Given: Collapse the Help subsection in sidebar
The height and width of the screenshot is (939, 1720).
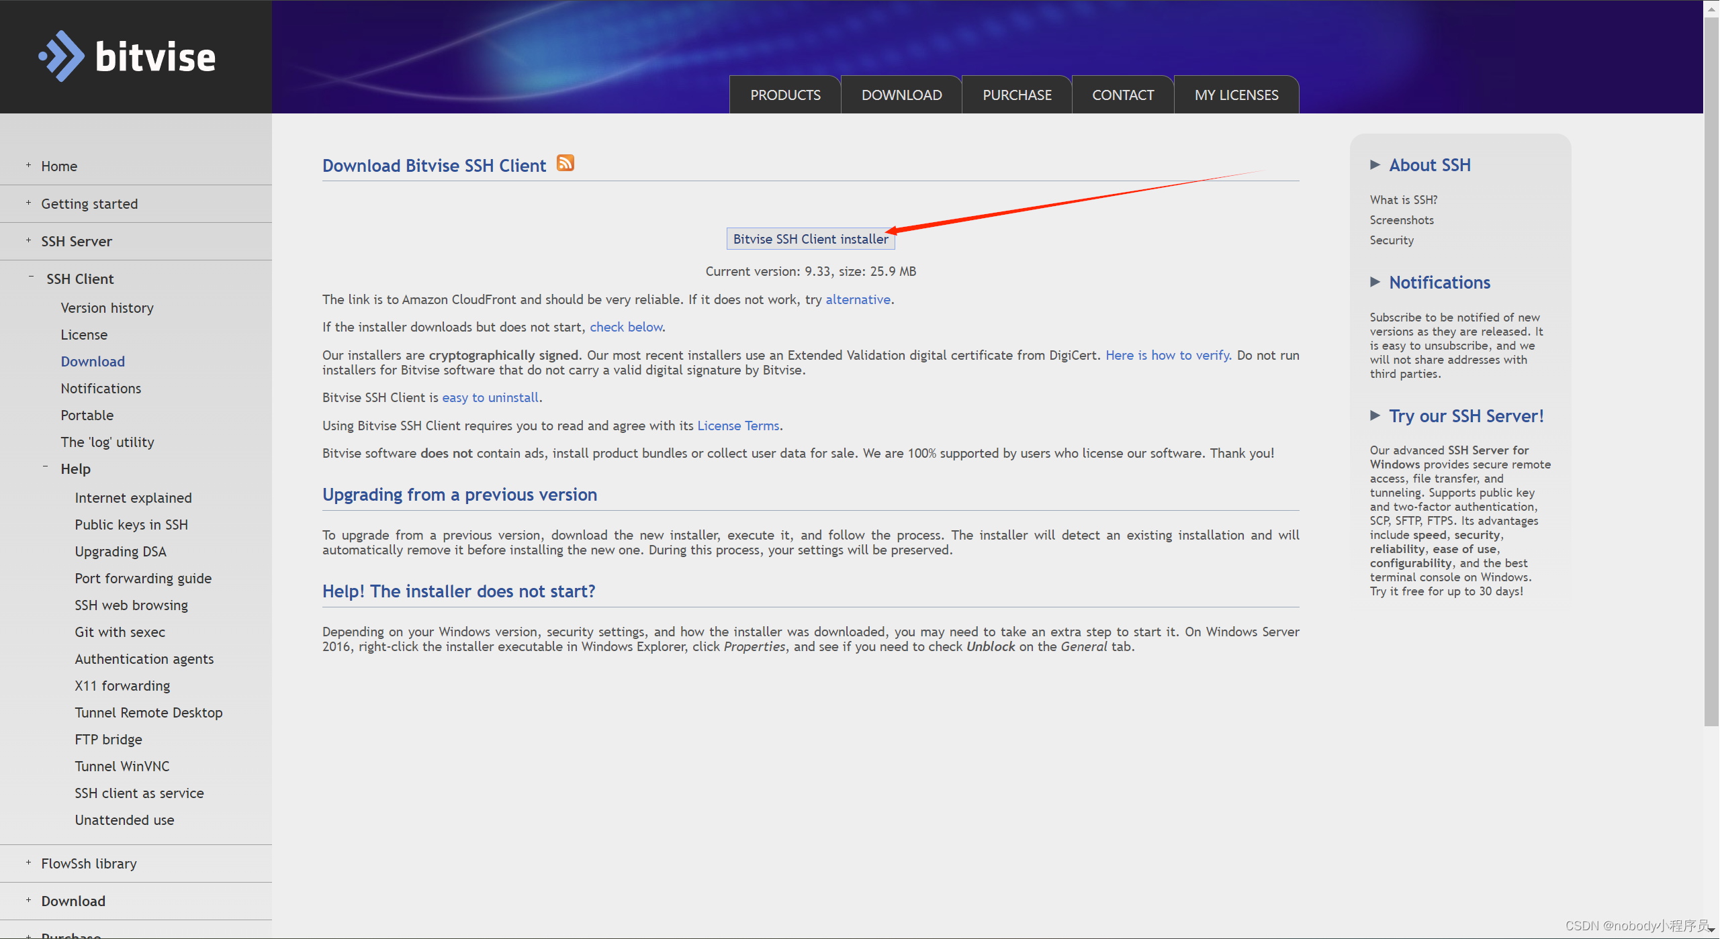Looking at the screenshot, I should click(45, 467).
